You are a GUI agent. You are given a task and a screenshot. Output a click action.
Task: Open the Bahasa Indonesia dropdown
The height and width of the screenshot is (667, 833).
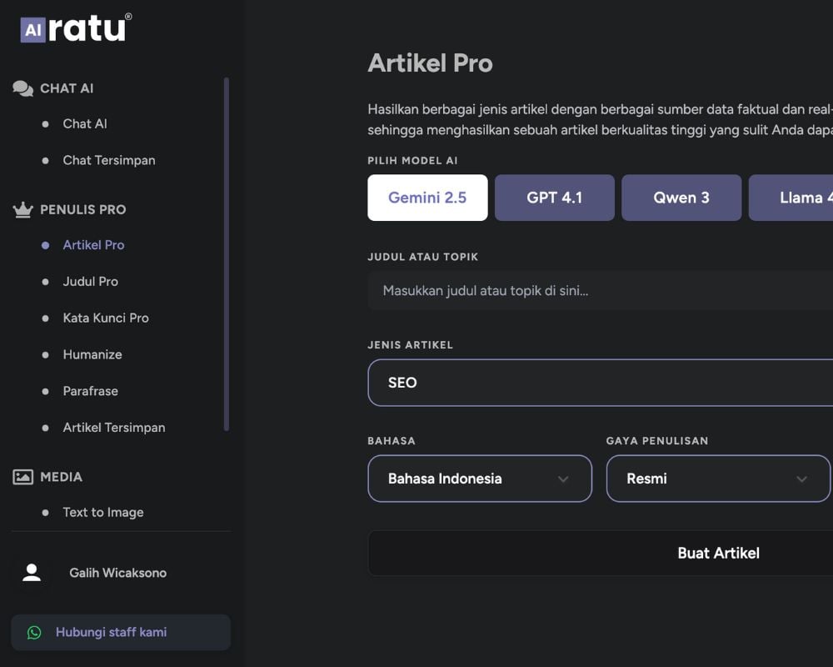pos(480,479)
